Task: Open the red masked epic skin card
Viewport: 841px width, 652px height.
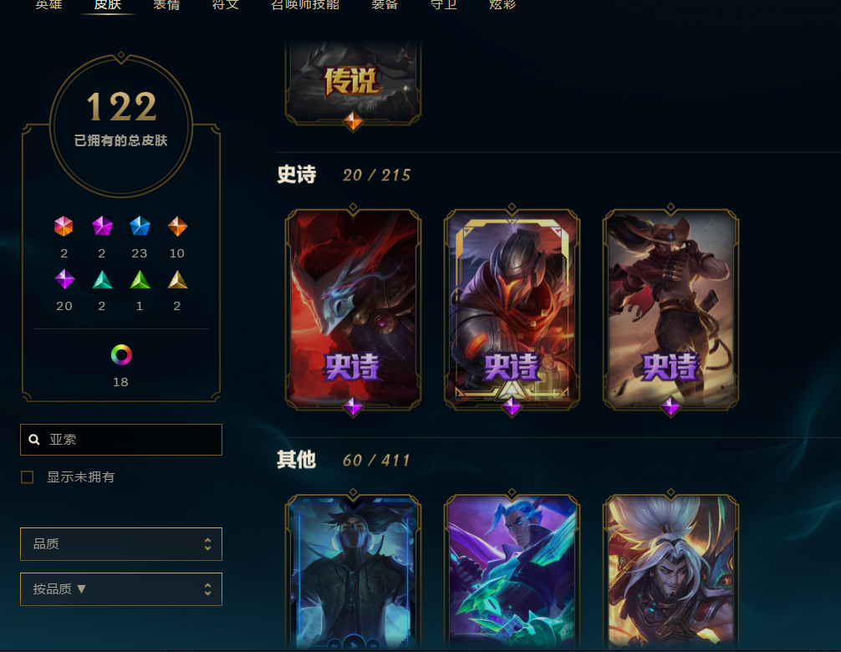Action: pyautogui.click(x=353, y=309)
